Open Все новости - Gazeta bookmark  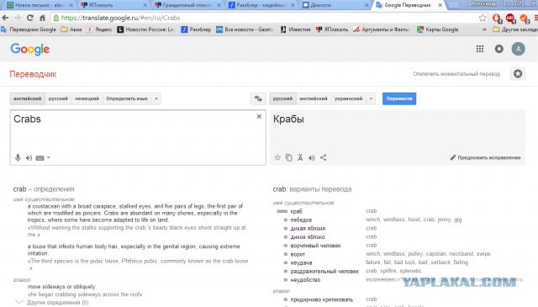245,29
